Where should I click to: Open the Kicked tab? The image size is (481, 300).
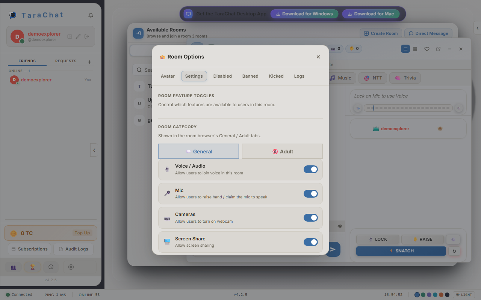click(276, 76)
